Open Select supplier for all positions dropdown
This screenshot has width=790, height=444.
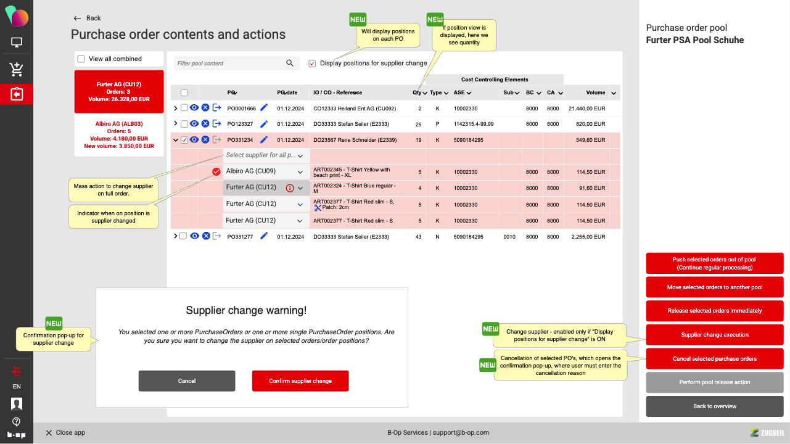[265, 155]
